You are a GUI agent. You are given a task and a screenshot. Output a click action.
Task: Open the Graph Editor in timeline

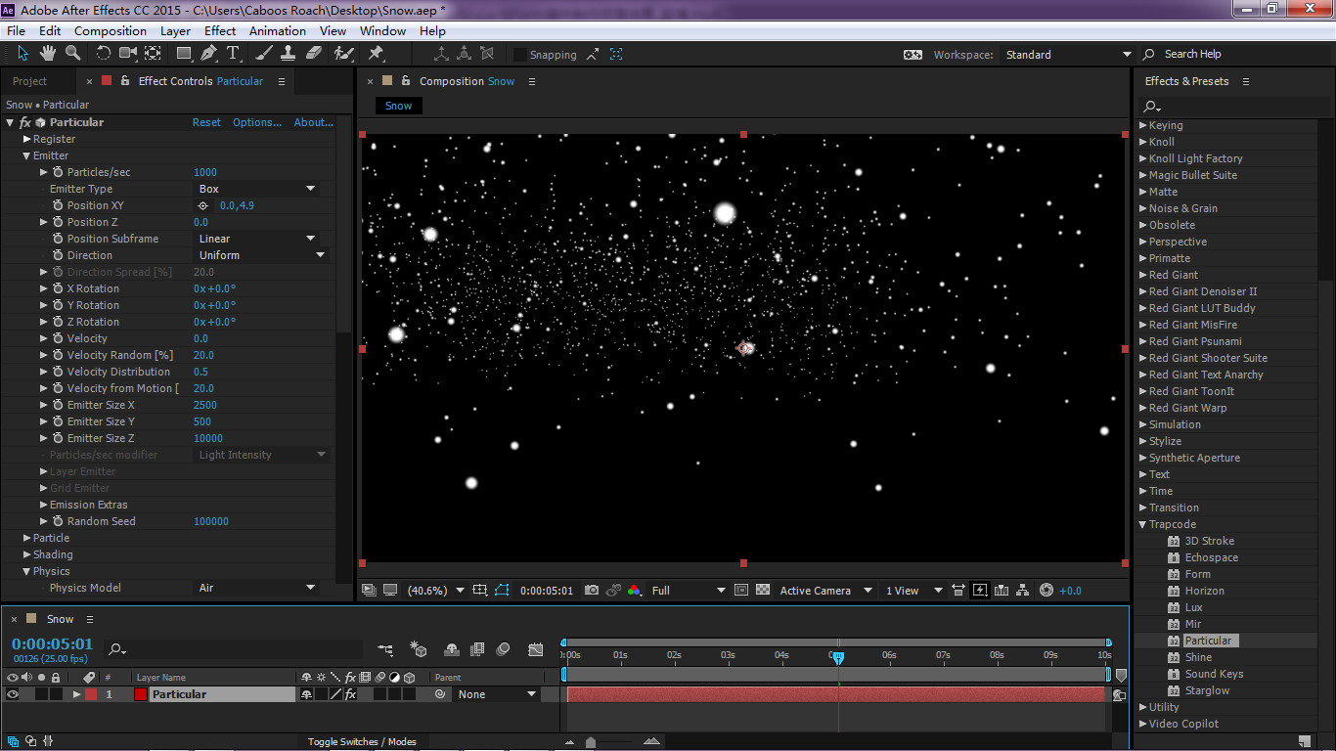535,649
